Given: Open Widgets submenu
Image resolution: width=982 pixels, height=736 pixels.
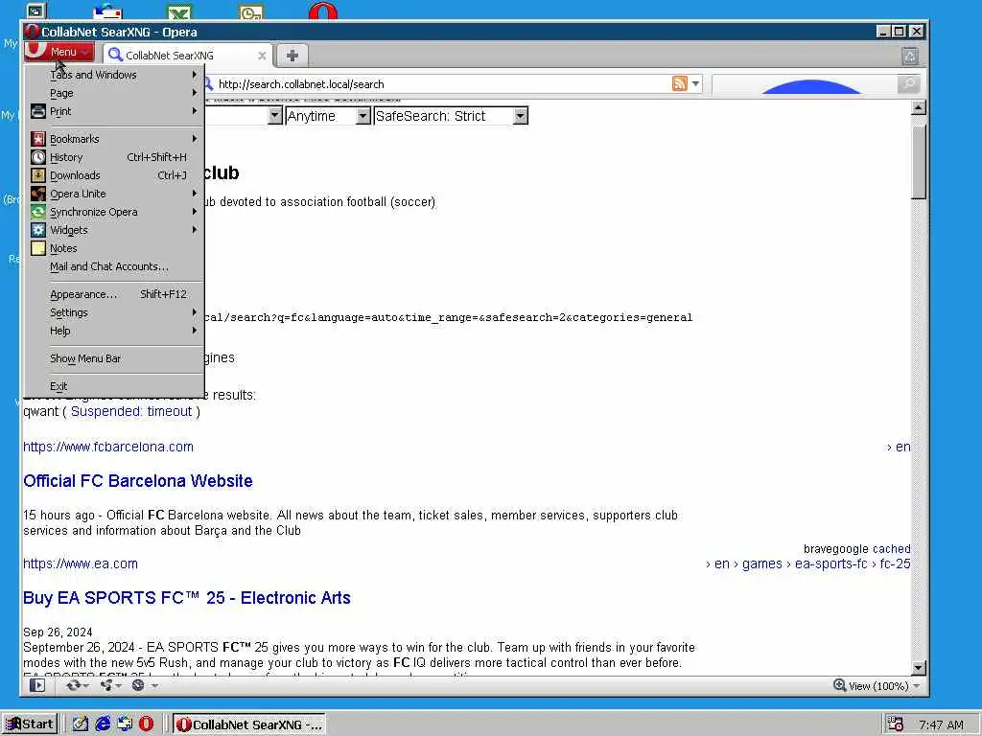Looking at the screenshot, I should coord(115,229).
